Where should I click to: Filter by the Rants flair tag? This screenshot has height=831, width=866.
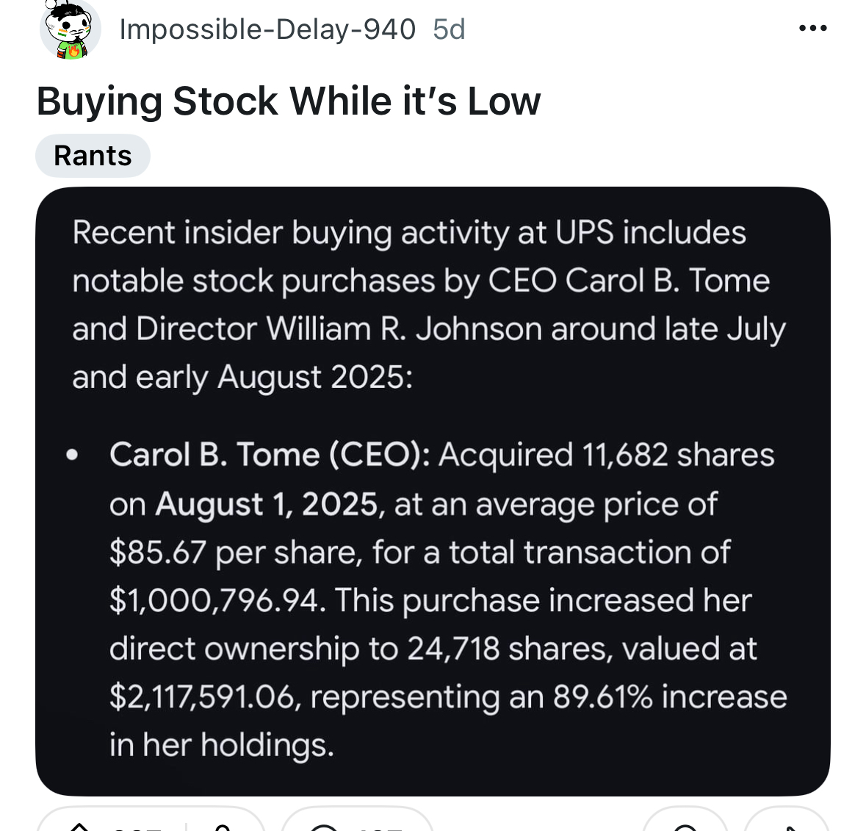click(93, 156)
